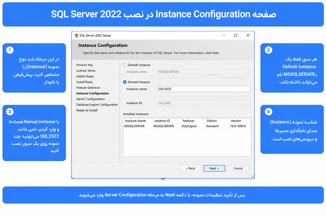Click the Instance ID field
326x217 pixels.
[x=204, y=103]
